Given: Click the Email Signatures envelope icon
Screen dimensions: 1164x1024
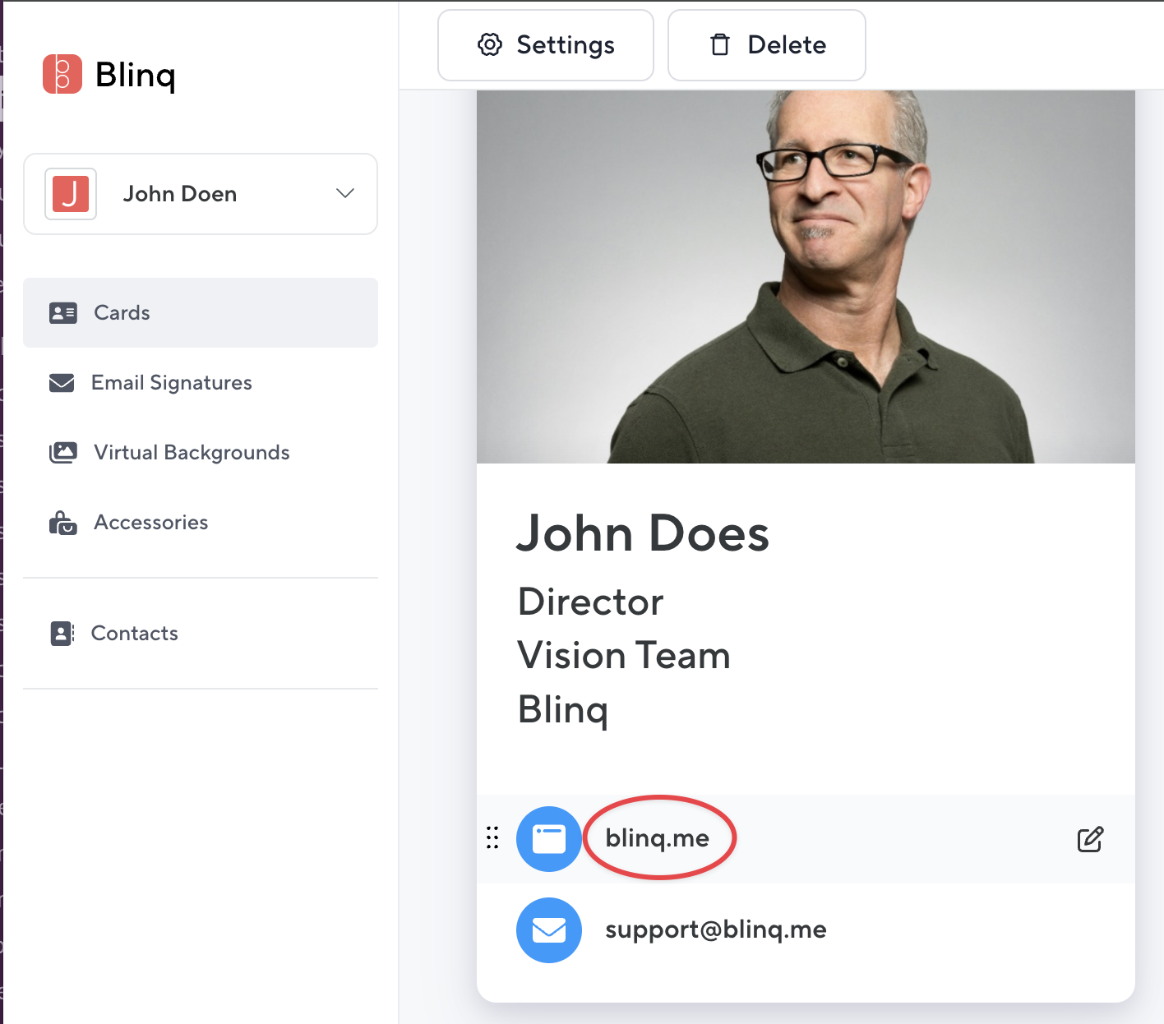Looking at the screenshot, I should tap(62, 383).
